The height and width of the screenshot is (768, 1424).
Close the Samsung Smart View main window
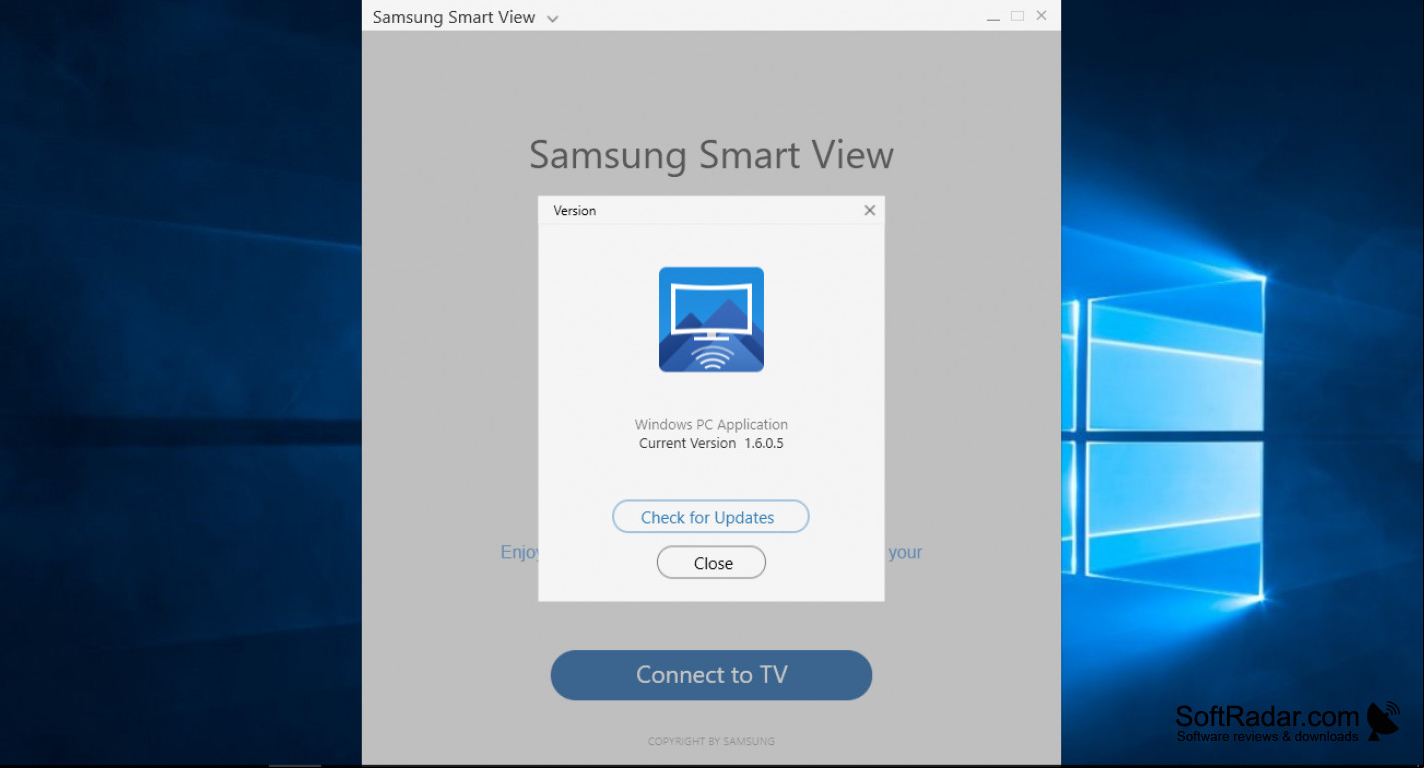(1042, 16)
